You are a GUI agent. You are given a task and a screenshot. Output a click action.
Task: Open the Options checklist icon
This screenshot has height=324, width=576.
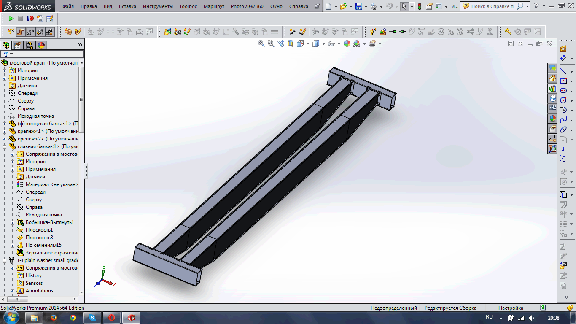[x=439, y=6]
